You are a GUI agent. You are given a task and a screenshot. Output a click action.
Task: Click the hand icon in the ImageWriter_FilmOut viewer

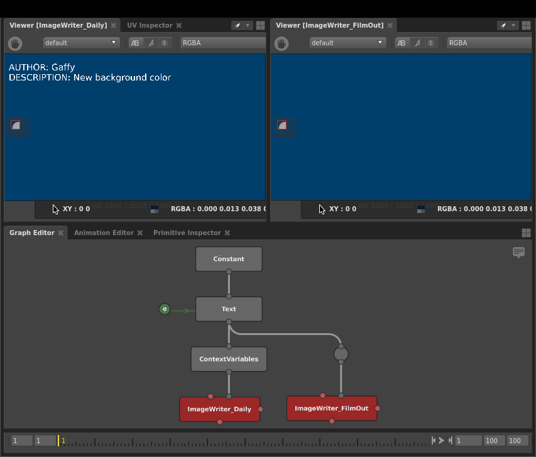(282, 43)
